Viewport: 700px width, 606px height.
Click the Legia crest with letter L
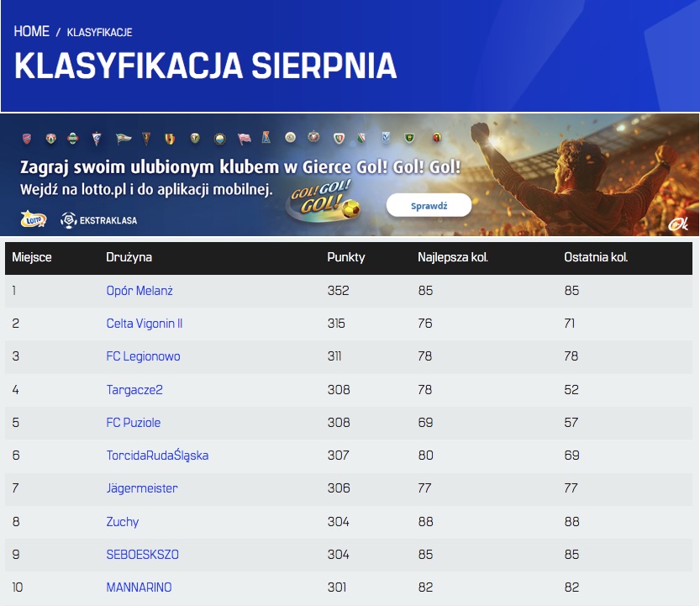[x=361, y=138]
